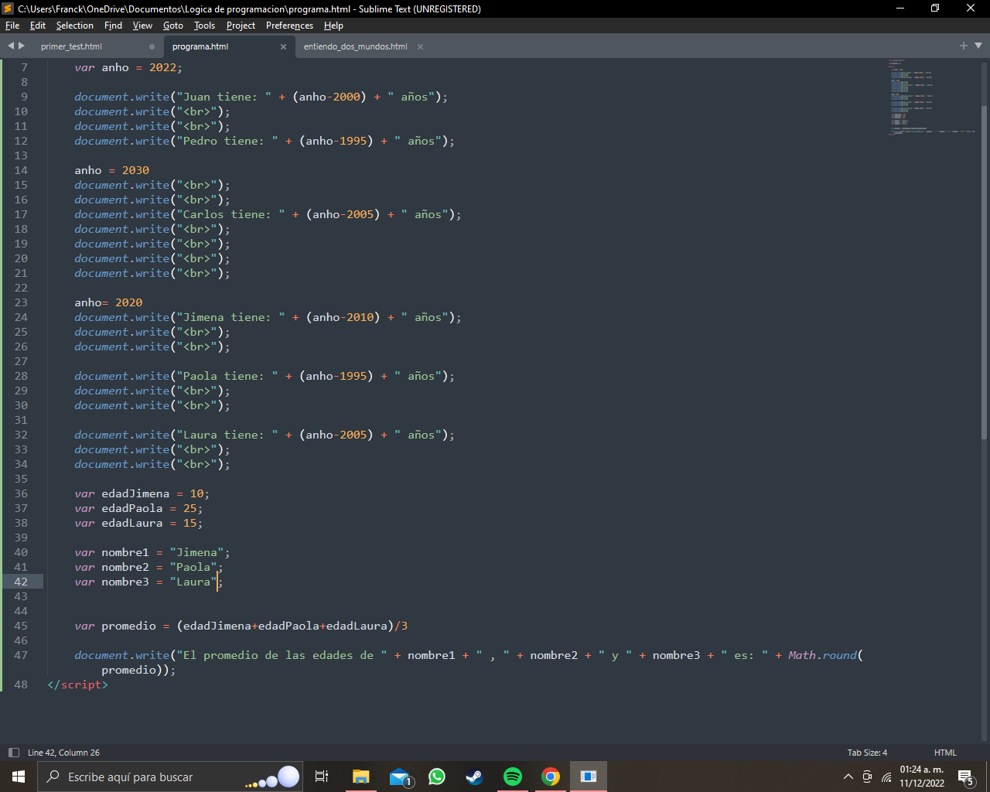Click Math.round on line 47

[x=822, y=655]
